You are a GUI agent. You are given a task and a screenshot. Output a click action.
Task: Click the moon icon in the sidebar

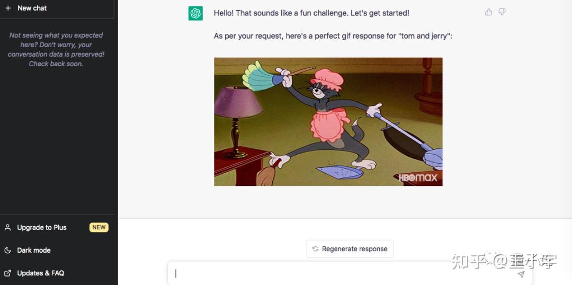(x=7, y=251)
